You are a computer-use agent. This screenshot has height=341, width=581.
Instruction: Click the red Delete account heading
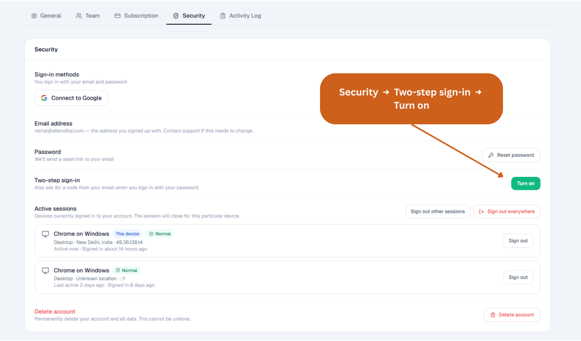(55, 311)
